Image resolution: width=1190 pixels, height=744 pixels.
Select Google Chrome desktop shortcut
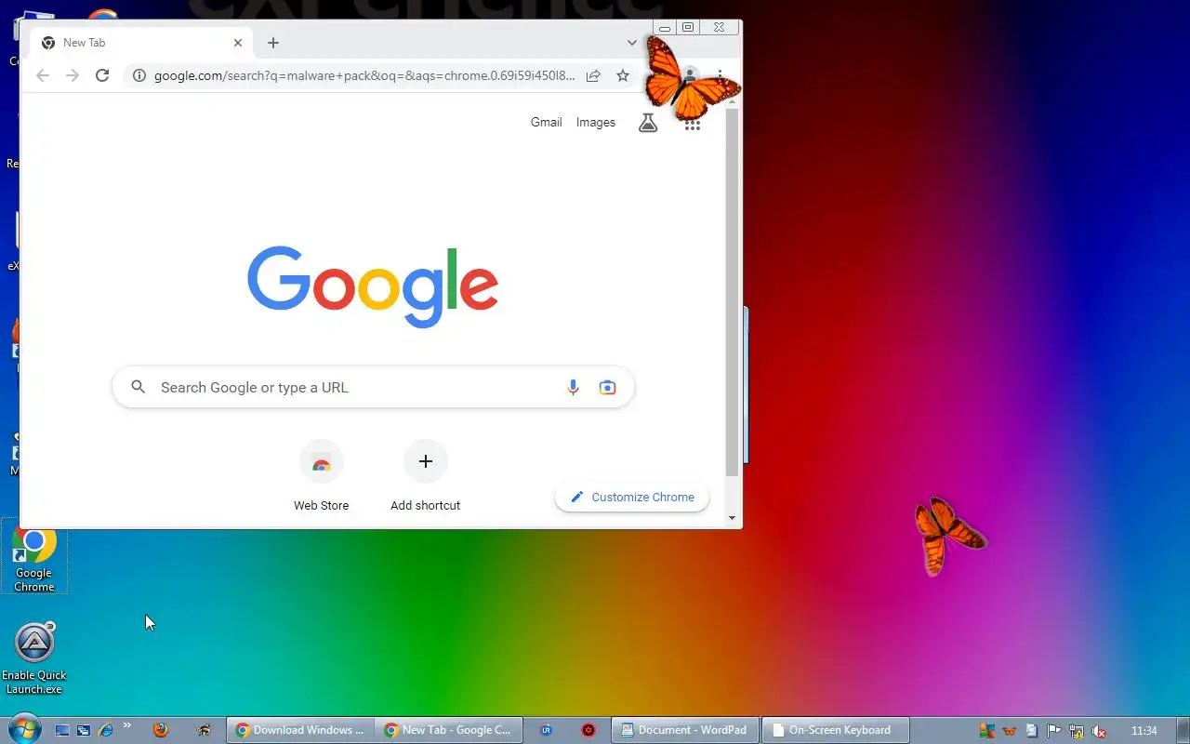pyautogui.click(x=34, y=557)
